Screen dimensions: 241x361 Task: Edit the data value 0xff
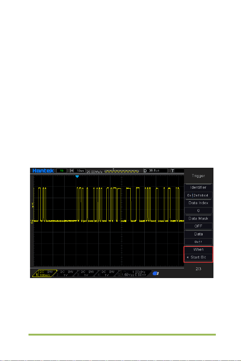(x=198, y=242)
